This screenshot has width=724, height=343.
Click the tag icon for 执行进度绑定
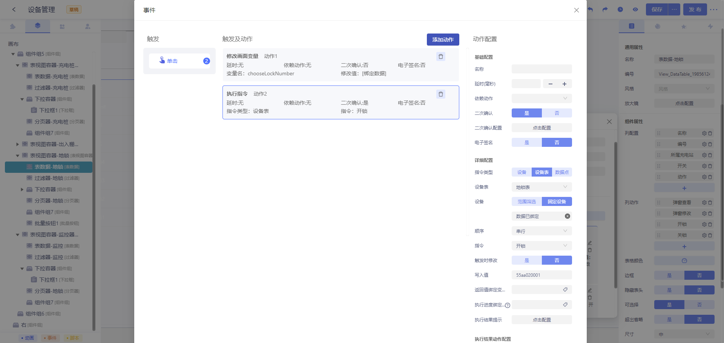(x=565, y=305)
